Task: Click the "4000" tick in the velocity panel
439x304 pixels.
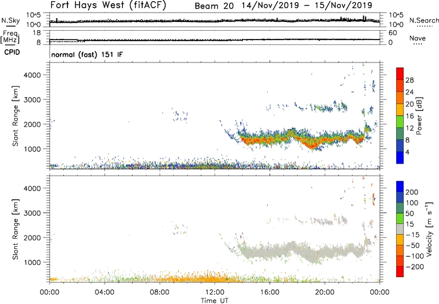Action: tap(32, 188)
